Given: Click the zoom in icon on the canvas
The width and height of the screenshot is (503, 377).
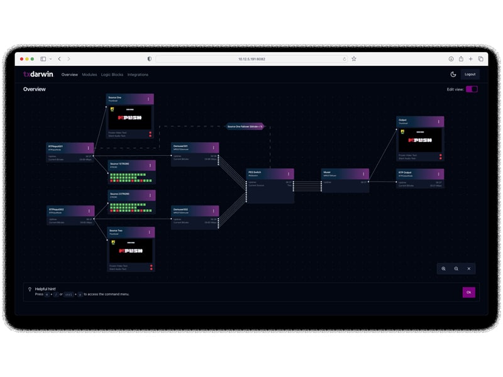Looking at the screenshot, I should (443, 268).
